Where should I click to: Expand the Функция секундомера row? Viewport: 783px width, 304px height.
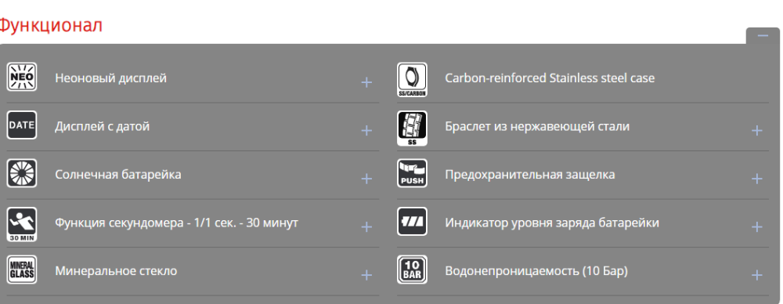(366, 227)
